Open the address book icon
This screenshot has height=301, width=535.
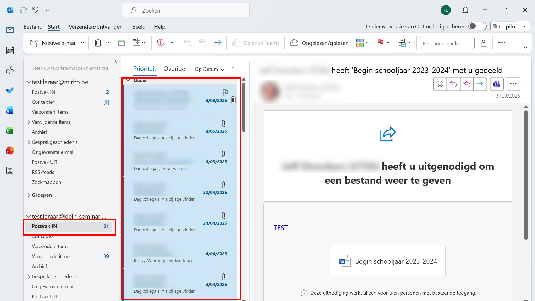click(483, 43)
